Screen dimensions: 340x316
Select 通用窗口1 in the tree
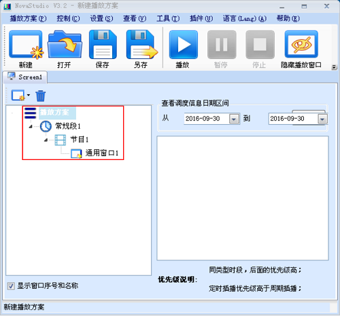pyautogui.click(x=102, y=153)
